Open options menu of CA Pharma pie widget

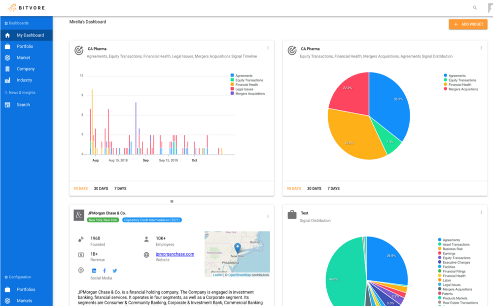tap(481, 48)
